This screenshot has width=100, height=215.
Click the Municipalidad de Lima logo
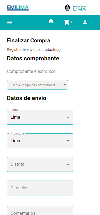tap(75, 8)
